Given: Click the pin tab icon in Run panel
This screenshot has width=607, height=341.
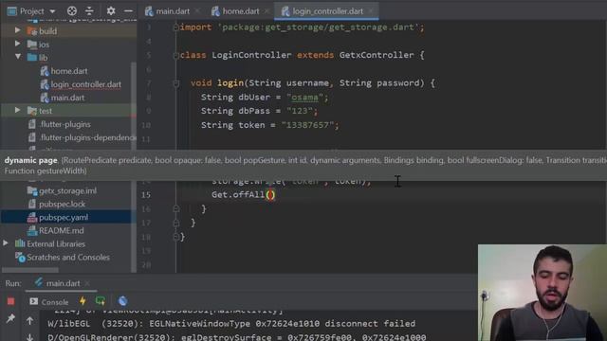Looking at the screenshot, I should [x=10, y=318].
